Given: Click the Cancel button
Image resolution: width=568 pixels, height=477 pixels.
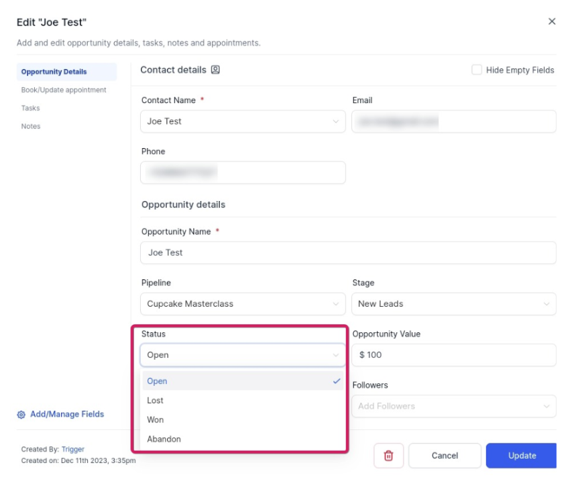Looking at the screenshot, I should [x=445, y=456].
